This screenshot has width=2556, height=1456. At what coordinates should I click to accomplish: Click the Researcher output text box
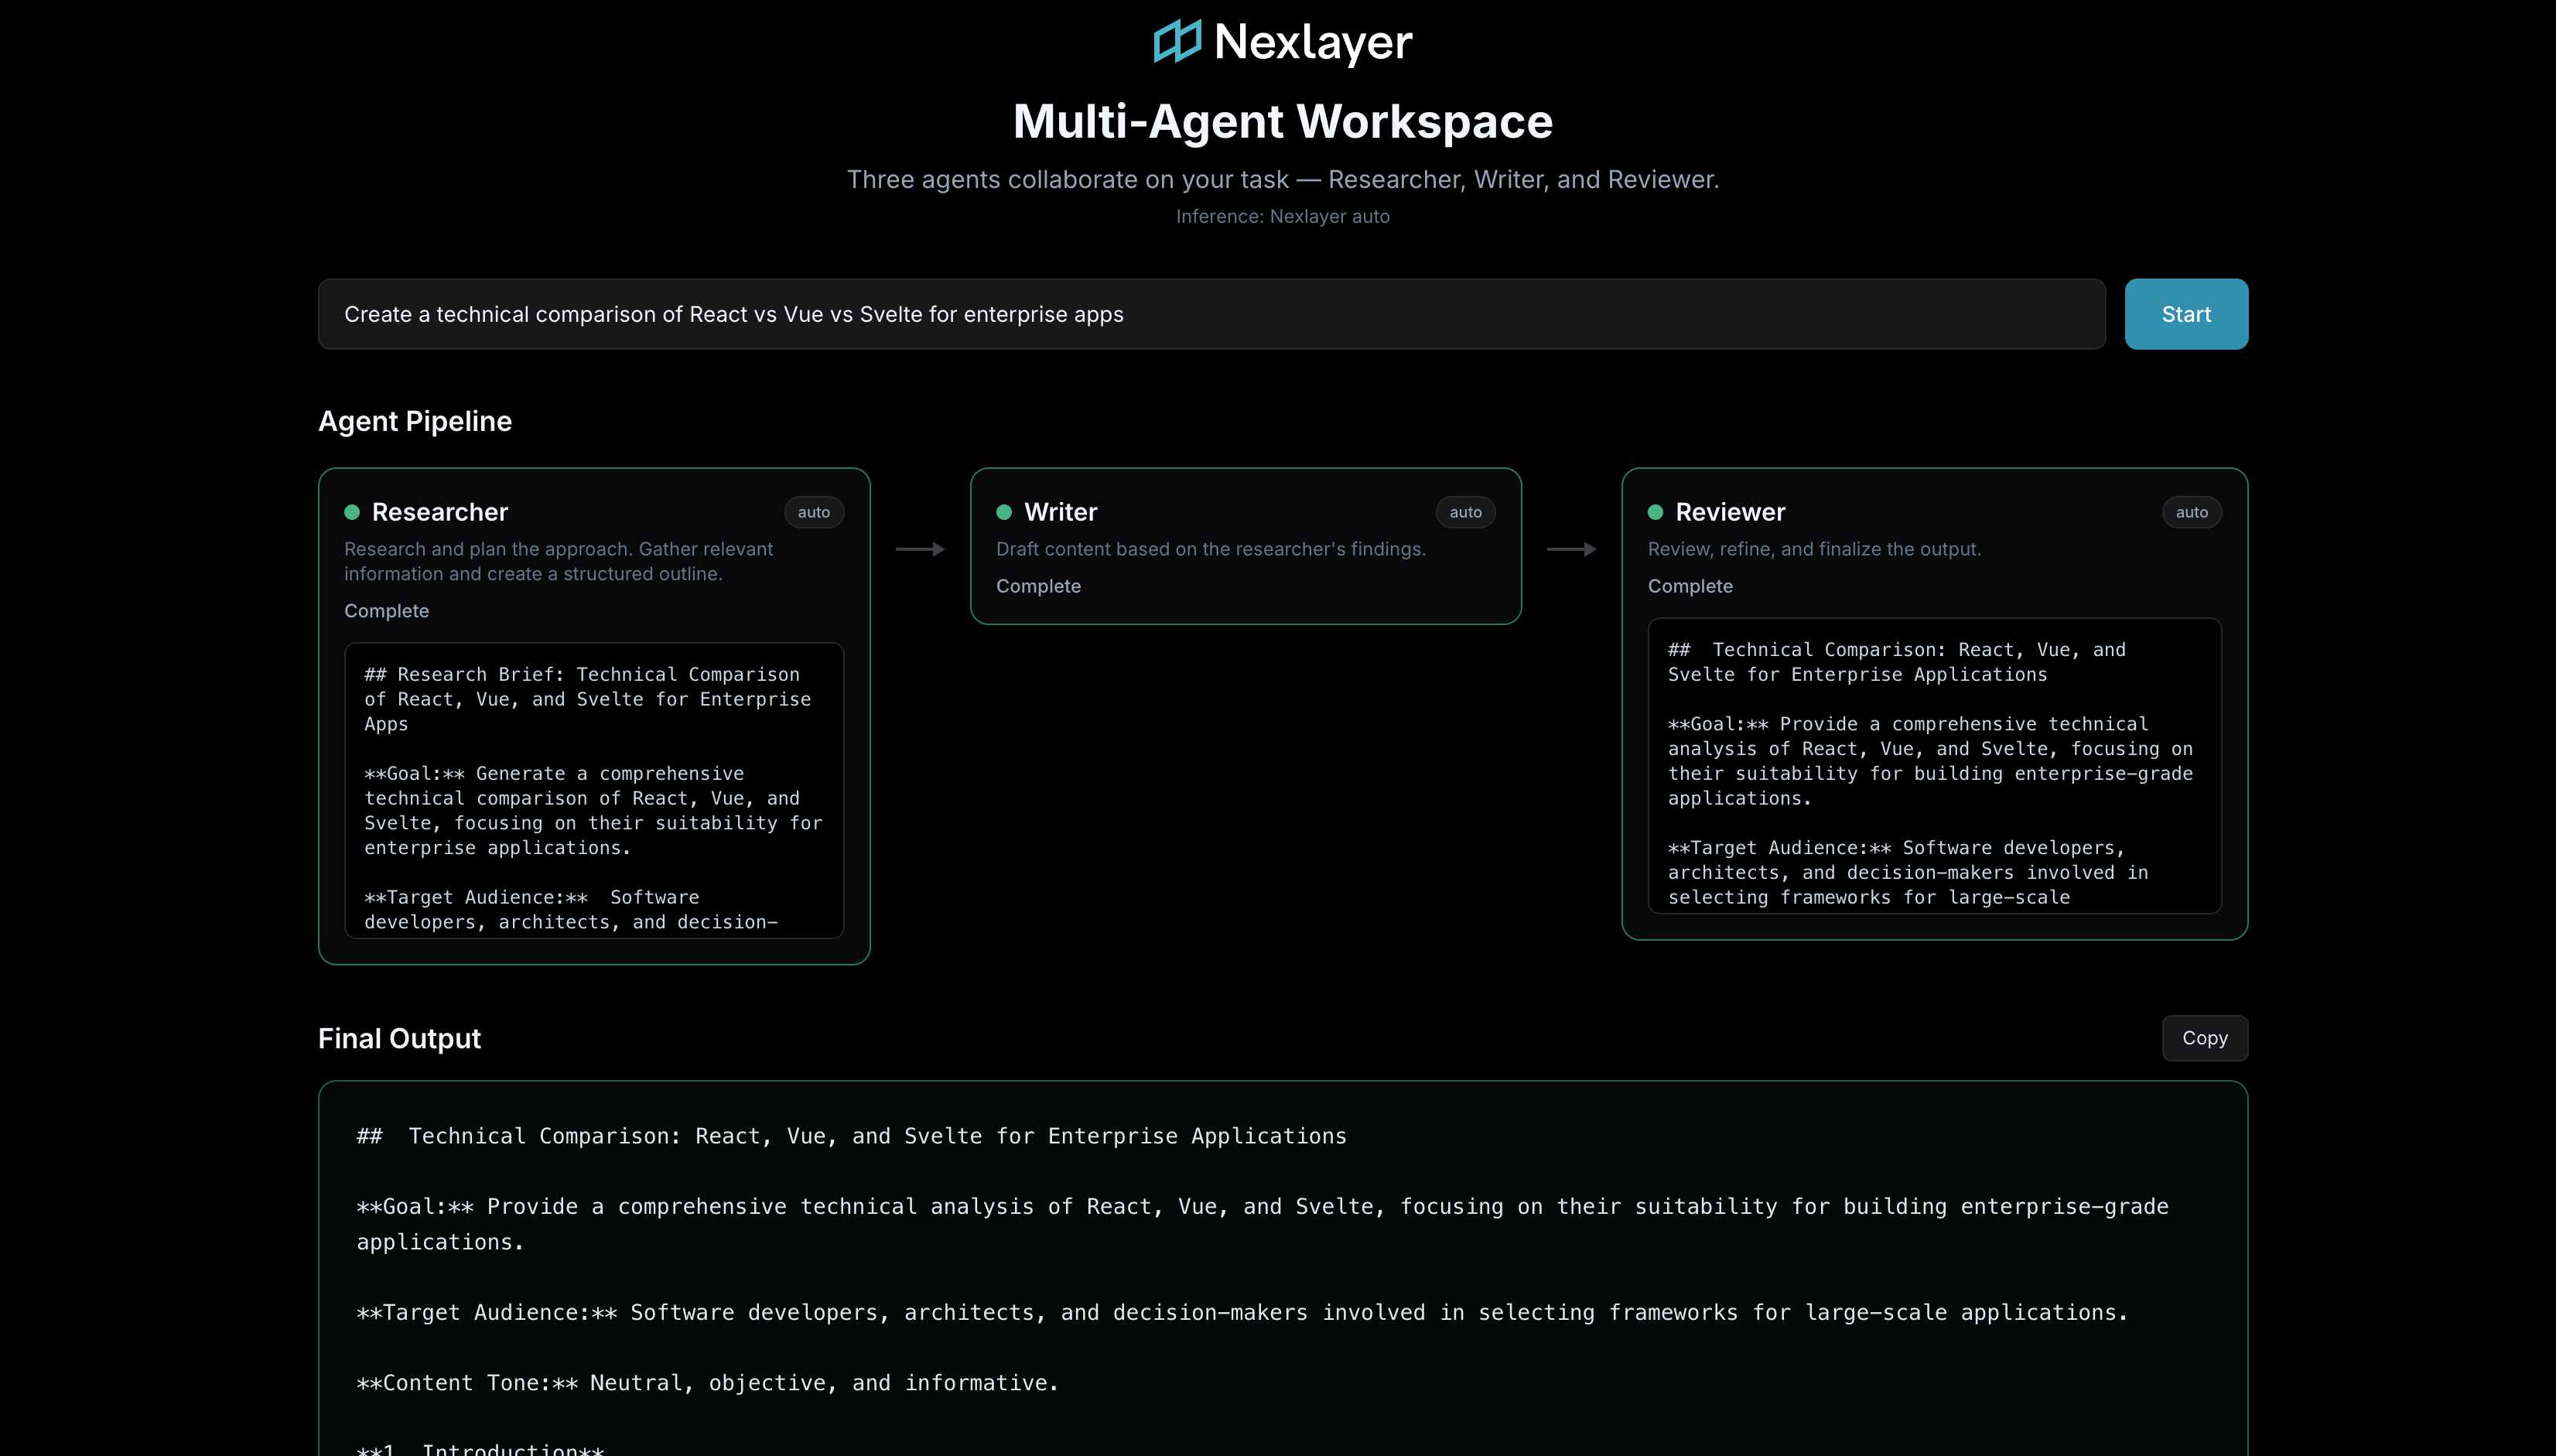coord(594,790)
